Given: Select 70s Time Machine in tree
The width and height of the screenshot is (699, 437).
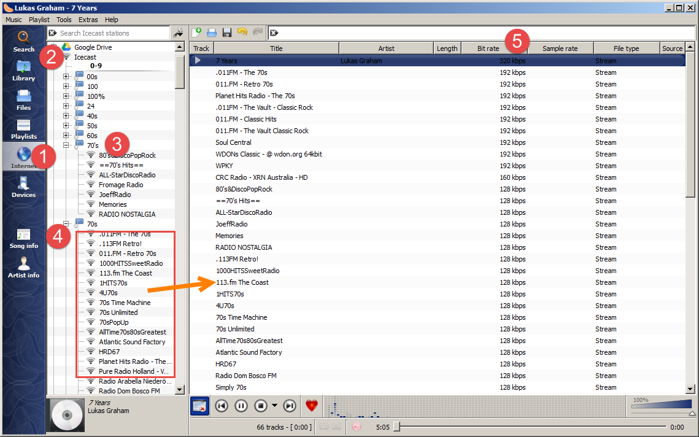Looking at the screenshot, I should pos(125,303).
